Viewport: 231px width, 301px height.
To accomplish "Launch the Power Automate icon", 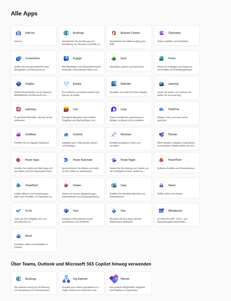I will [66, 160].
